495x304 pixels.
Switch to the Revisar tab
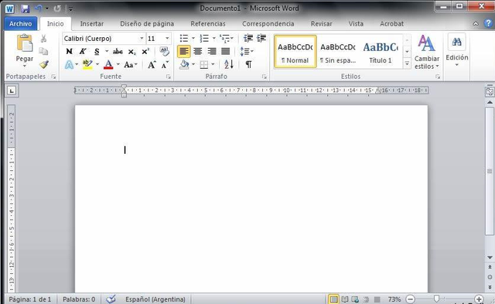click(x=322, y=24)
